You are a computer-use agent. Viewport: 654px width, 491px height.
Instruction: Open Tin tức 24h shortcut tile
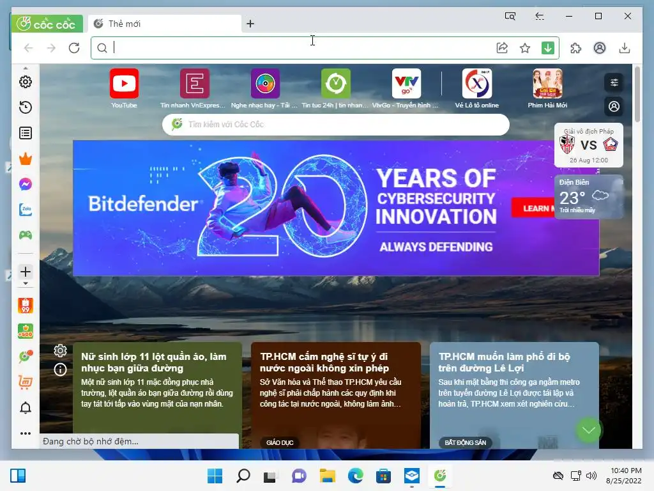(336, 88)
